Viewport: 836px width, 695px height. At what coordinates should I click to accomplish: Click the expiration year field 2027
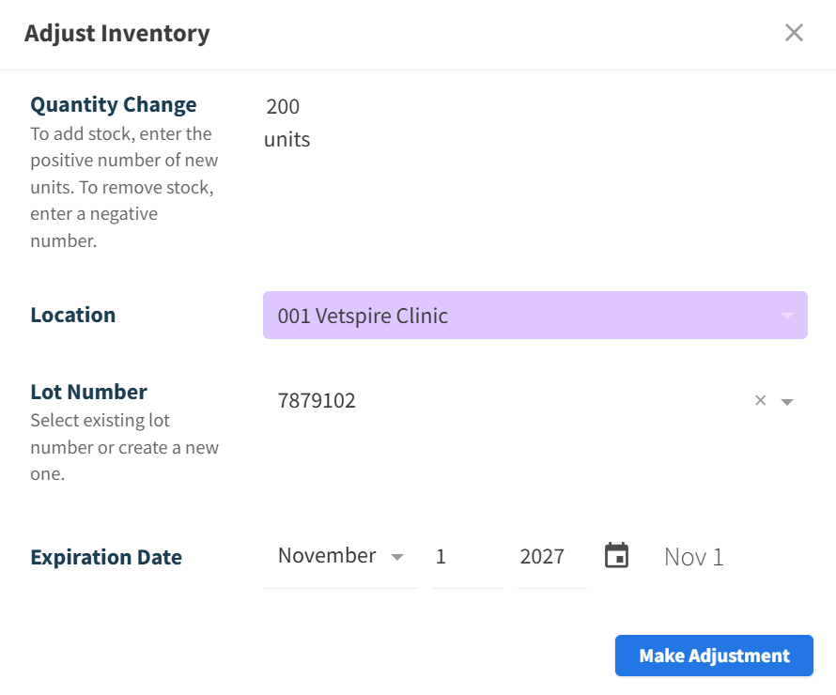click(x=542, y=556)
